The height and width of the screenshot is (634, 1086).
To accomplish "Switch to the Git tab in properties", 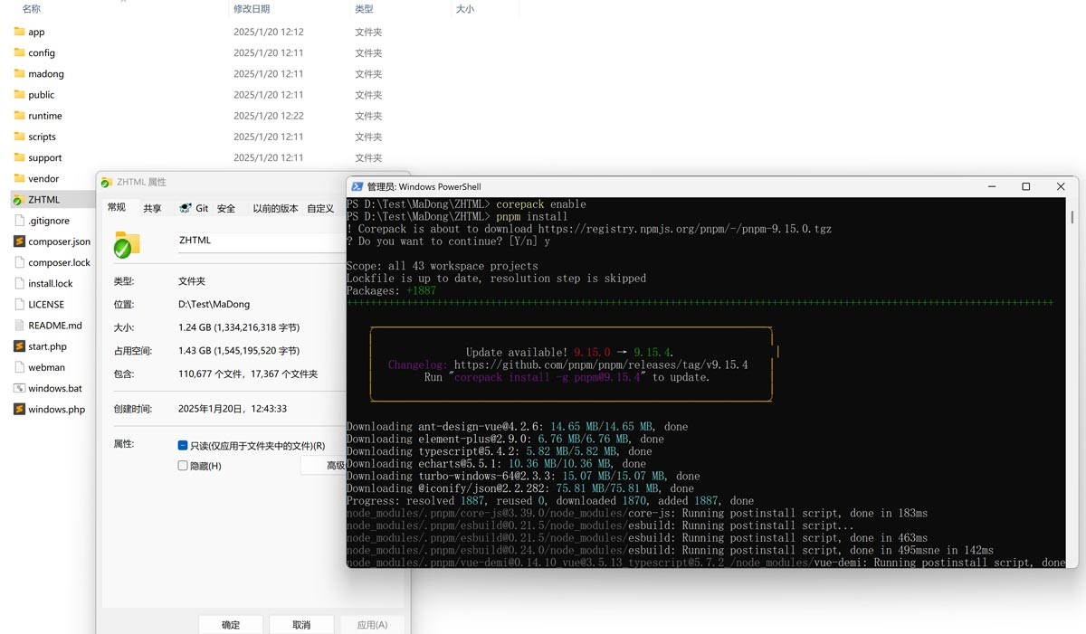I will (195, 208).
